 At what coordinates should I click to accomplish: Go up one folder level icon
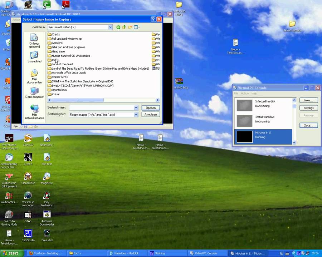click(x=124, y=27)
